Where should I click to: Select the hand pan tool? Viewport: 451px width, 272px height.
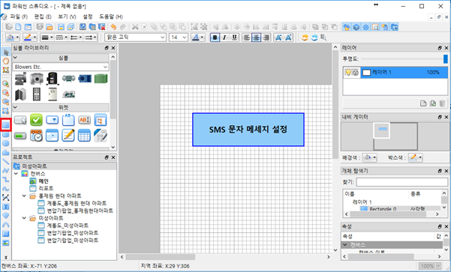pyautogui.click(x=5, y=61)
